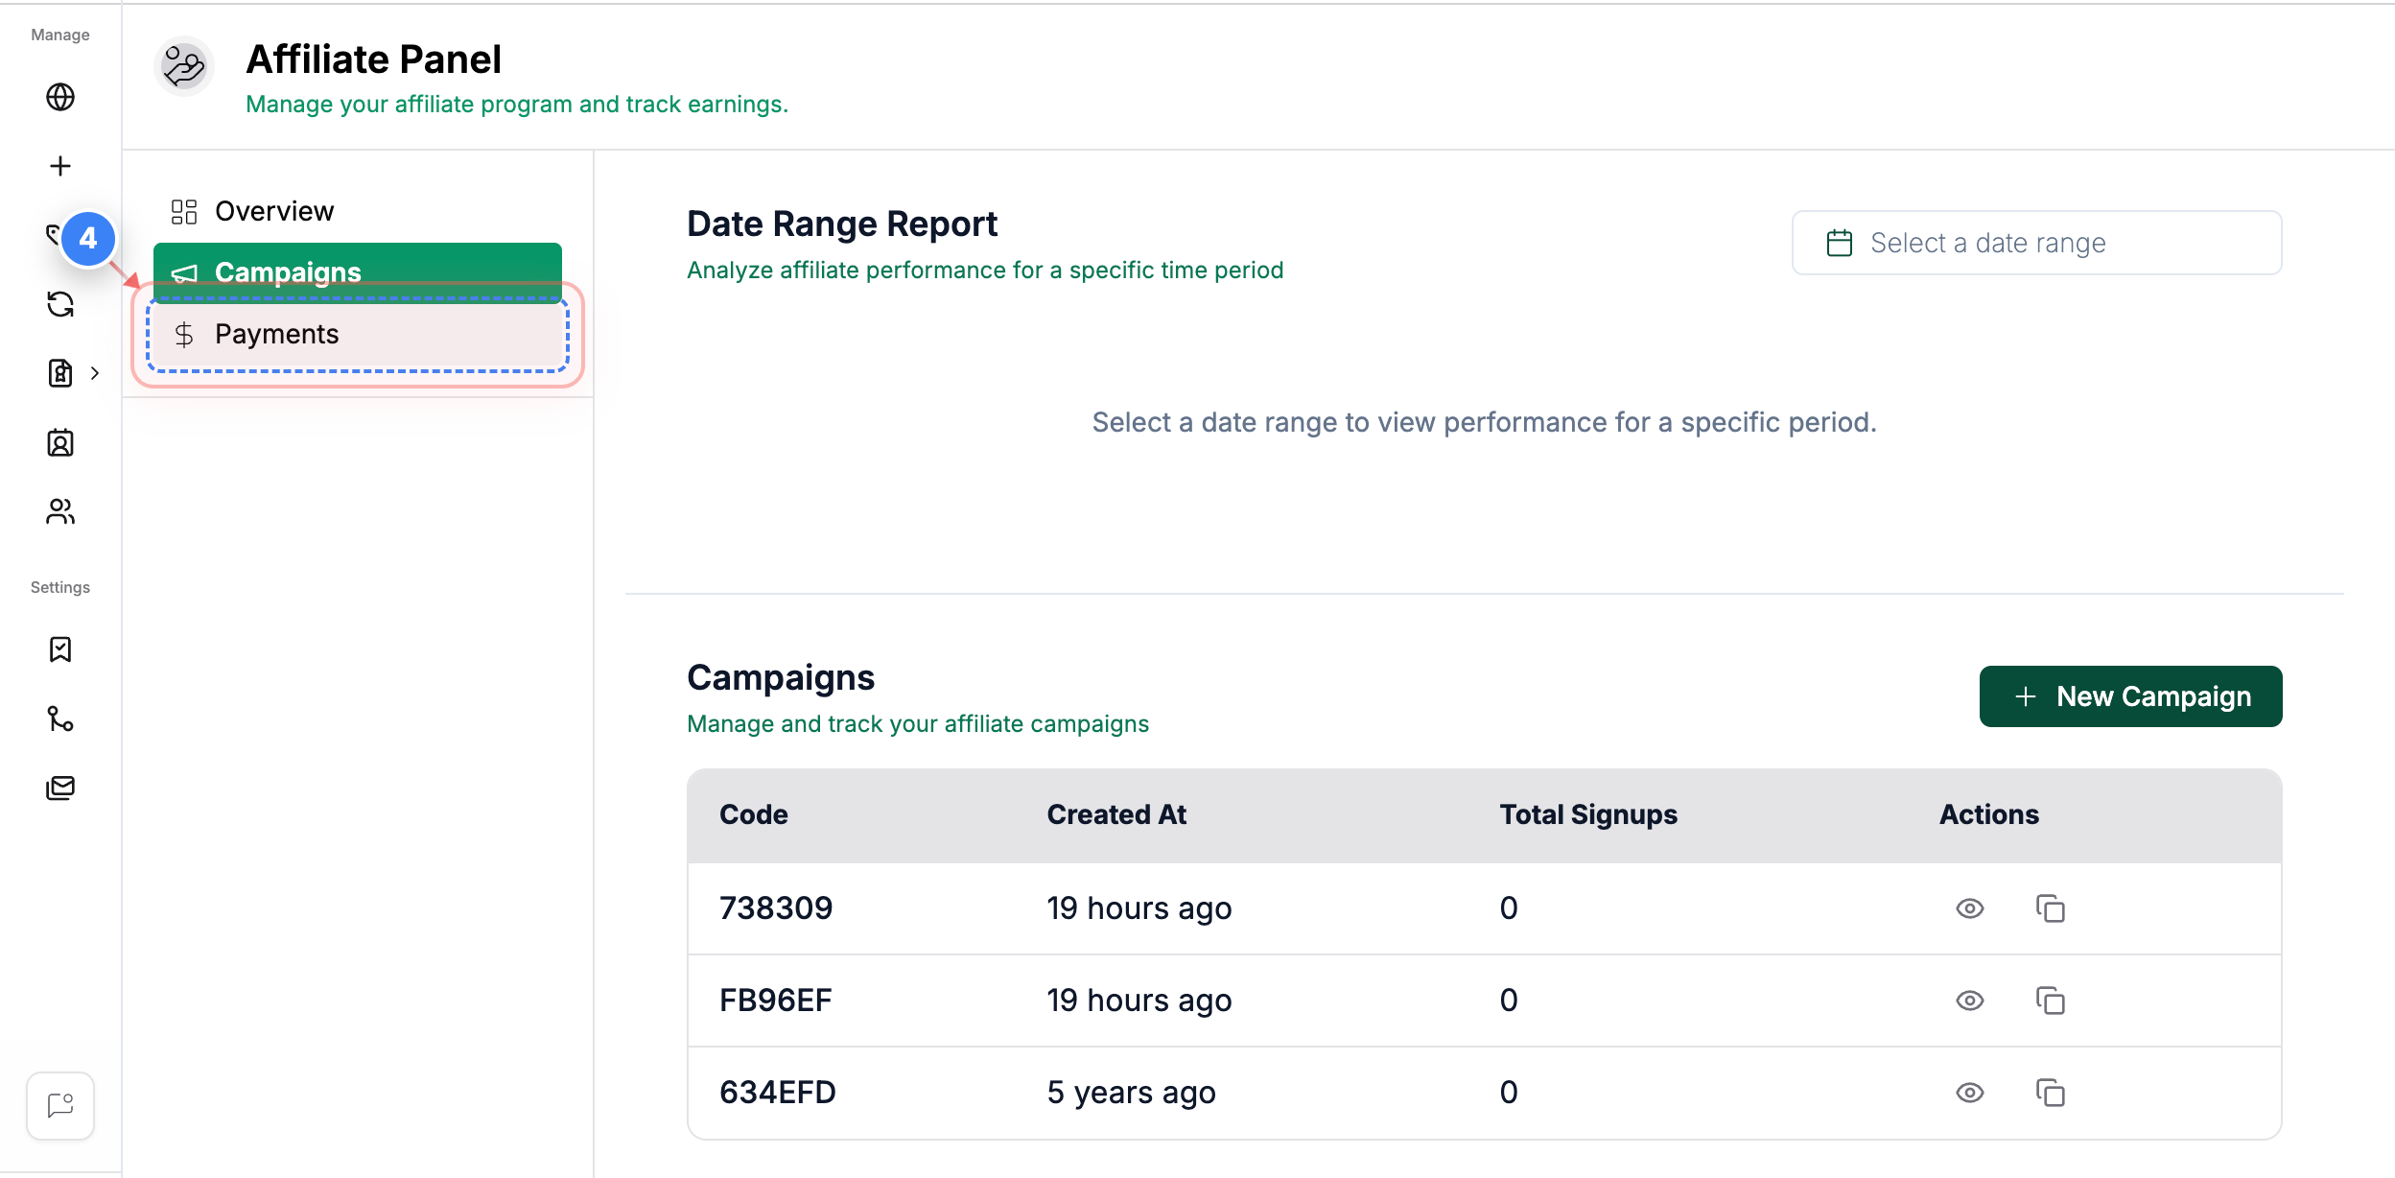Open the mail stack settings icon
This screenshot has width=2395, height=1178.
(x=60, y=788)
